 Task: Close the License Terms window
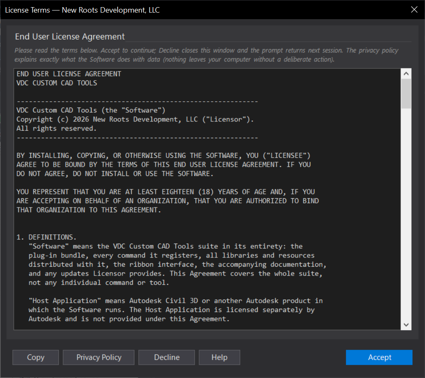(x=414, y=10)
